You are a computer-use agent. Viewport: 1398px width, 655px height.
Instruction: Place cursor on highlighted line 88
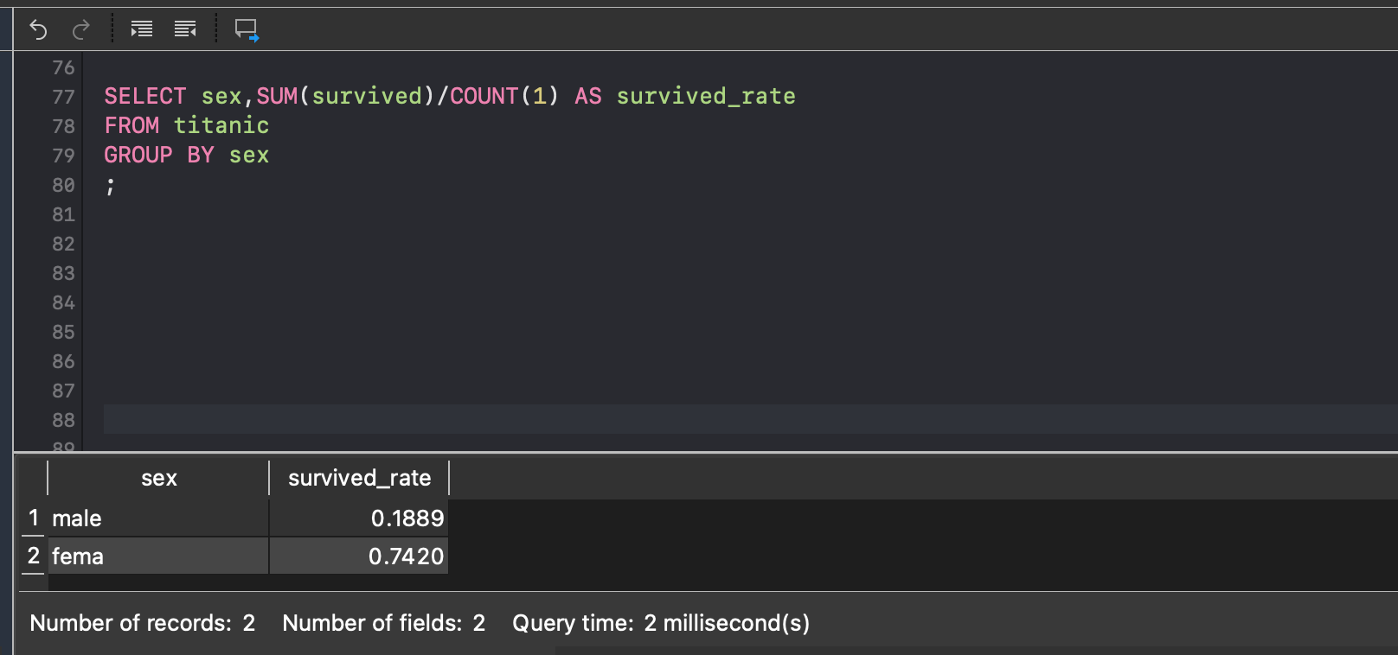750,419
